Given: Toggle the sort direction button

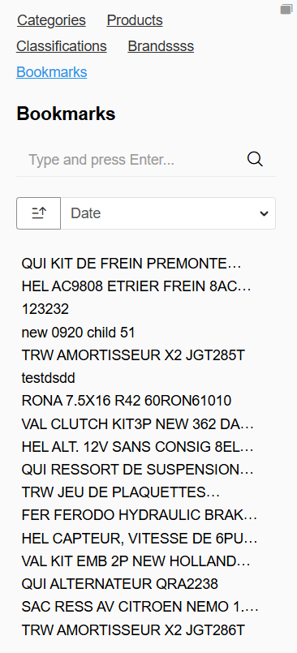Looking at the screenshot, I should tap(39, 213).
